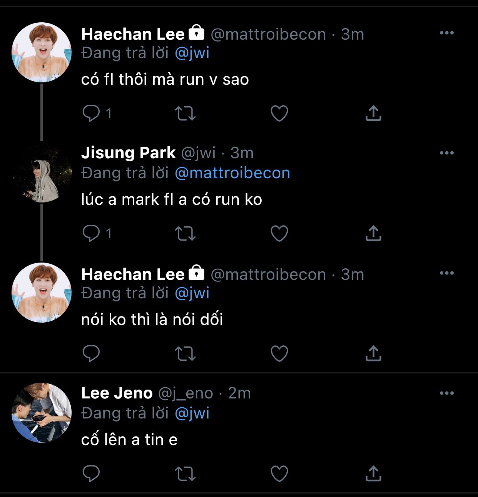Reply to Jisung Park's tweet
The image size is (478, 497).
(91, 233)
